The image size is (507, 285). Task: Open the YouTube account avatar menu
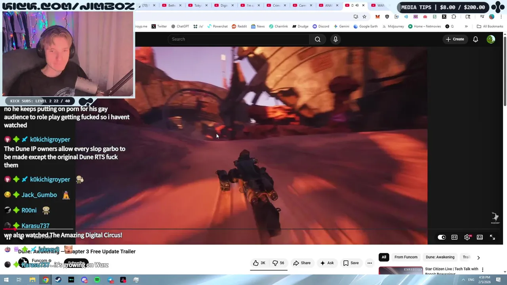tap(491, 39)
